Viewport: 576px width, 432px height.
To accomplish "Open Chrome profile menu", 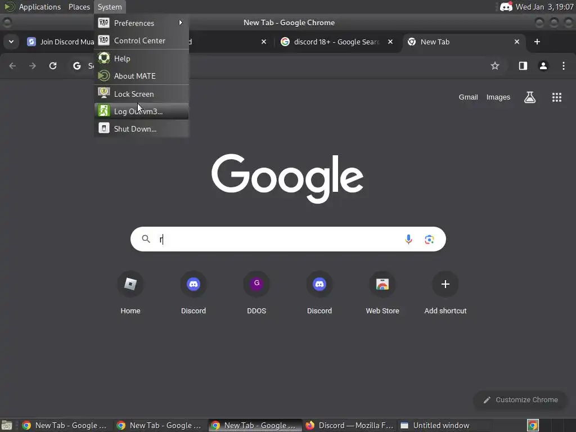I will 543,66.
